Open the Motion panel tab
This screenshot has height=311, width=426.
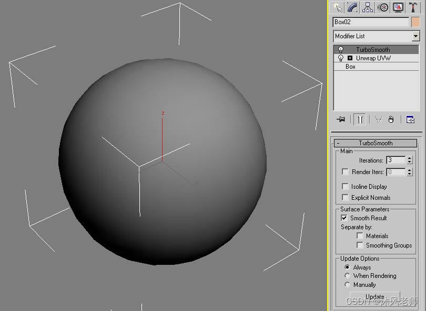383,7
